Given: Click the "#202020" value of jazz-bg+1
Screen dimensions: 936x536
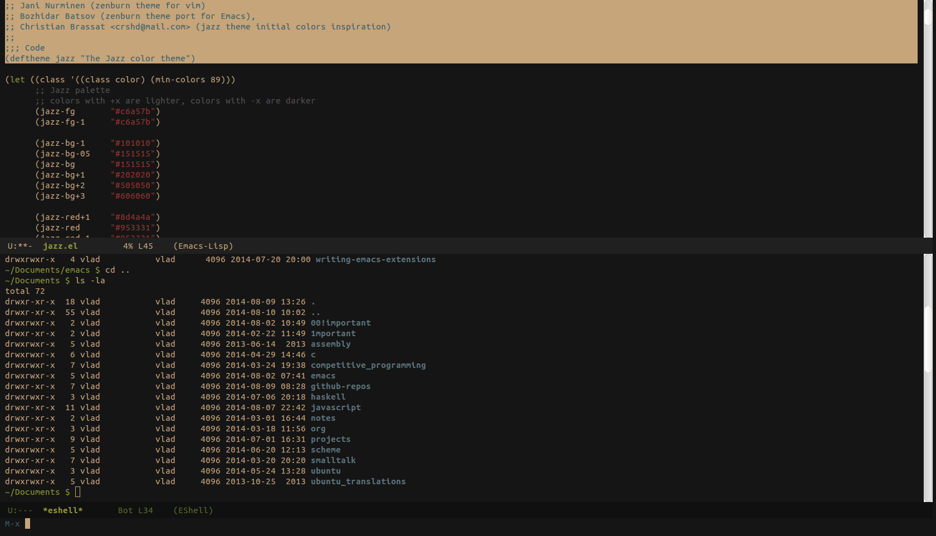Looking at the screenshot, I should point(133,175).
